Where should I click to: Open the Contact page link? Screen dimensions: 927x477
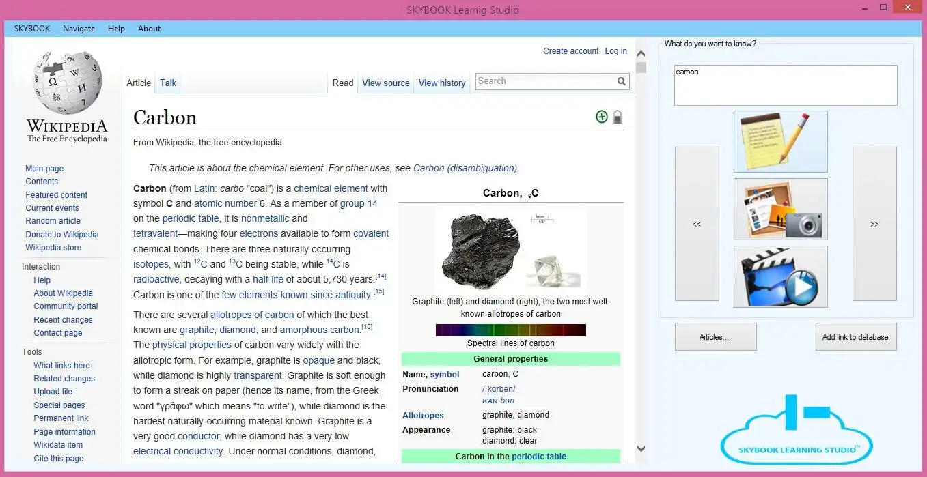point(58,333)
